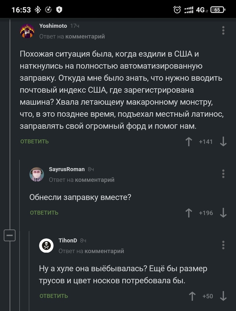Open TihonD's comment options menu

click(223, 246)
